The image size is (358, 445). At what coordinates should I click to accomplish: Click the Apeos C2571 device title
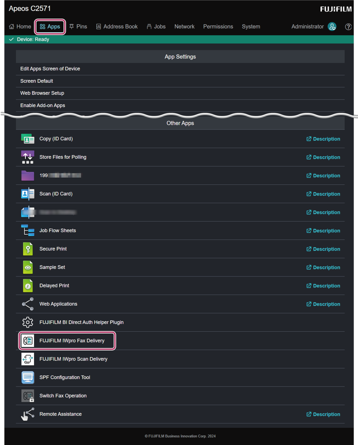click(x=30, y=8)
